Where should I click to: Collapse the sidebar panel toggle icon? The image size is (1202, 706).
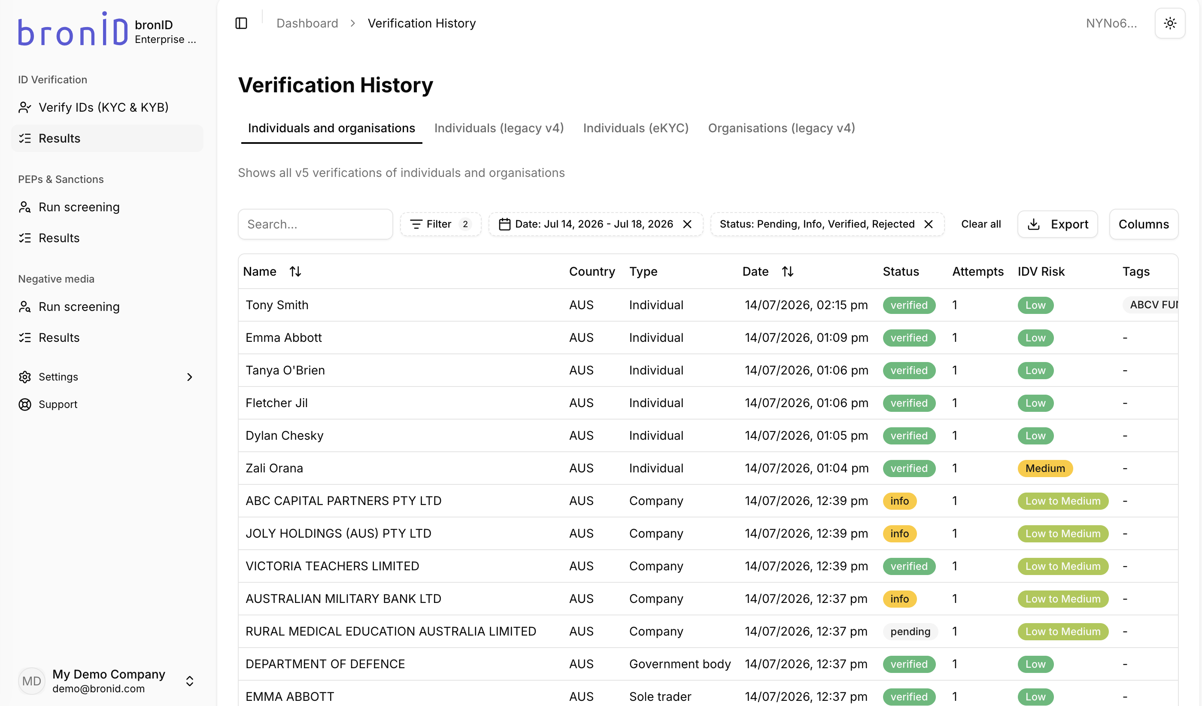(x=241, y=23)
